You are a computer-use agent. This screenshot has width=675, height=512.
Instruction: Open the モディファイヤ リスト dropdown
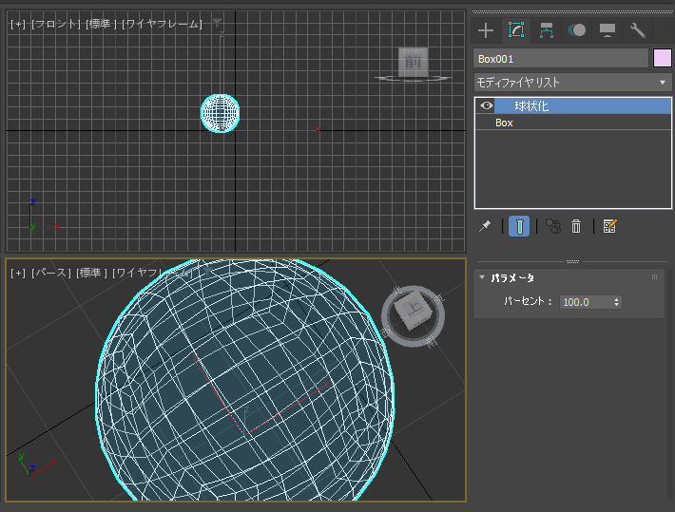[x=572, y=83]
